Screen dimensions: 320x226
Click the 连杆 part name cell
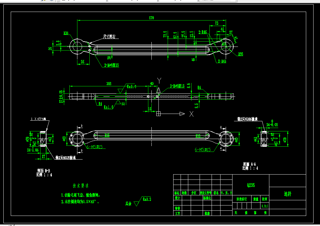(287, 194)
